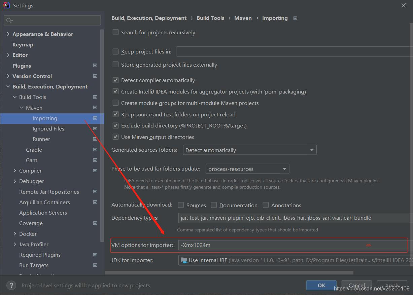
Task: Click project-level icon next to Version Control
Action: 95,76
